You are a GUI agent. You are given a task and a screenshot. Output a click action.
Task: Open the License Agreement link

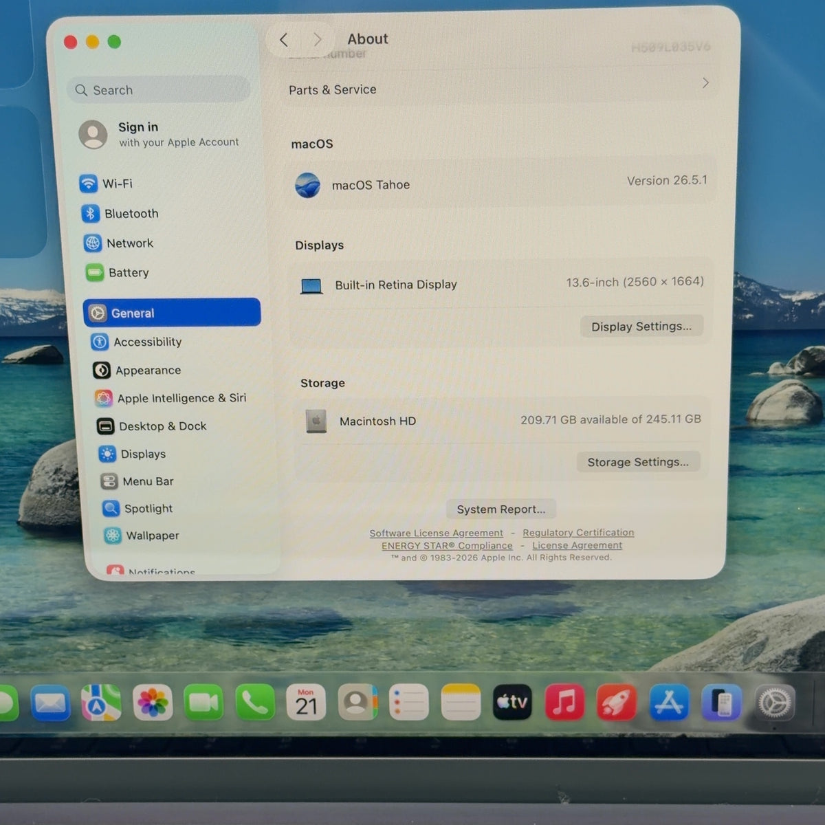coord(577,545)
